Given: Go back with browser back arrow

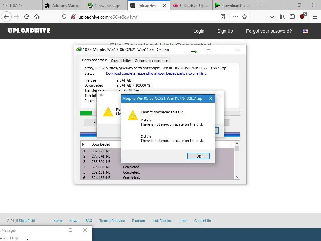Looking at the screenshot, I should pyautogui.click(x=6, y=17).
